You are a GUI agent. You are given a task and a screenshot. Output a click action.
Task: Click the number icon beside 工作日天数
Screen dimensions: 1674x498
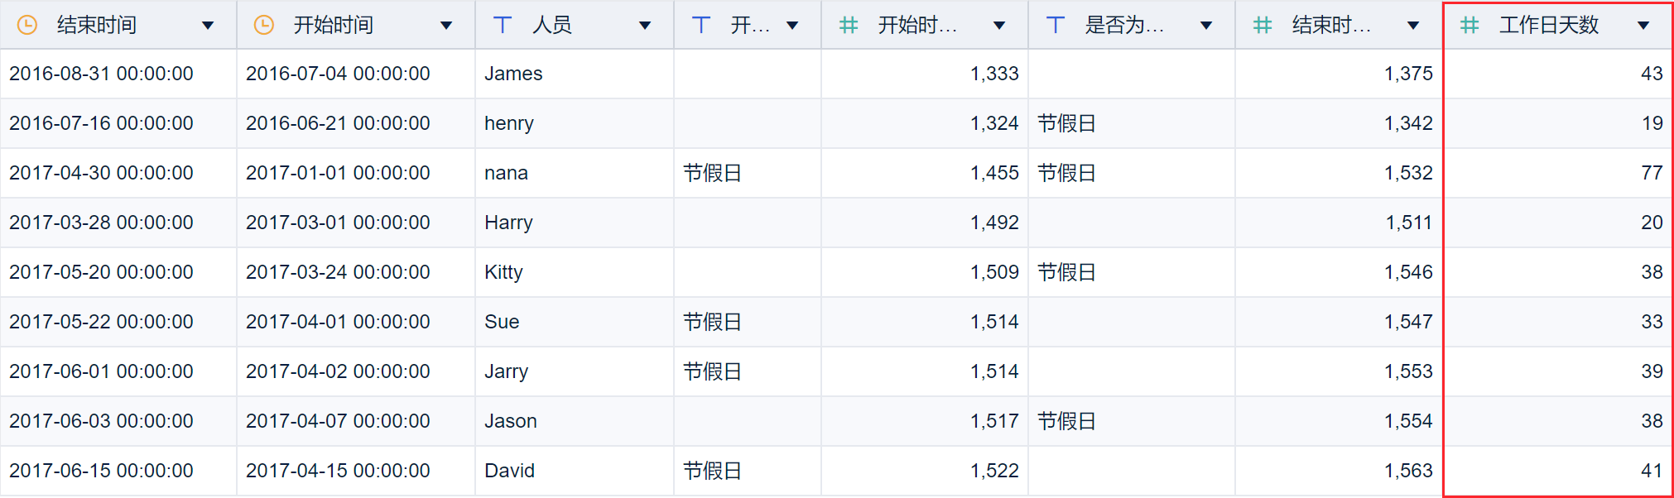1469,25
